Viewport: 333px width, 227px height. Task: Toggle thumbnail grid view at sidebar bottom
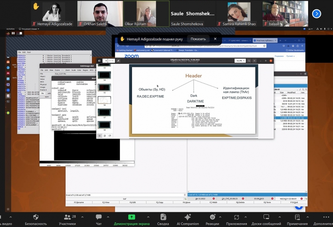click(x=99, y=136)
